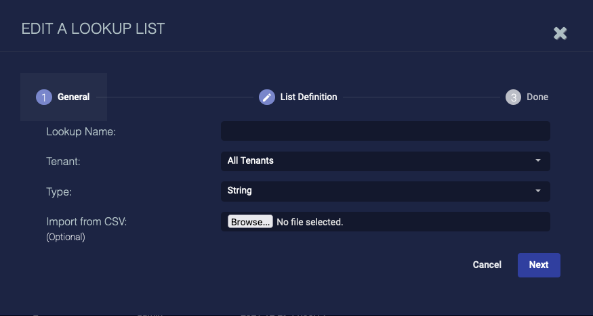The width and height of the screenshot is (593, 316).
Task: Click the Tenant dropdown arrow
Action: [x=538, y=161]
